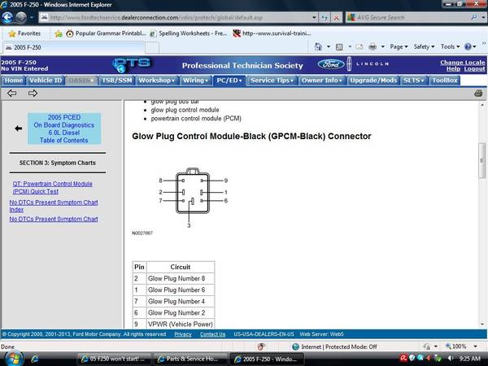Launch Internet Explorer from quick launch

(34, 359)
